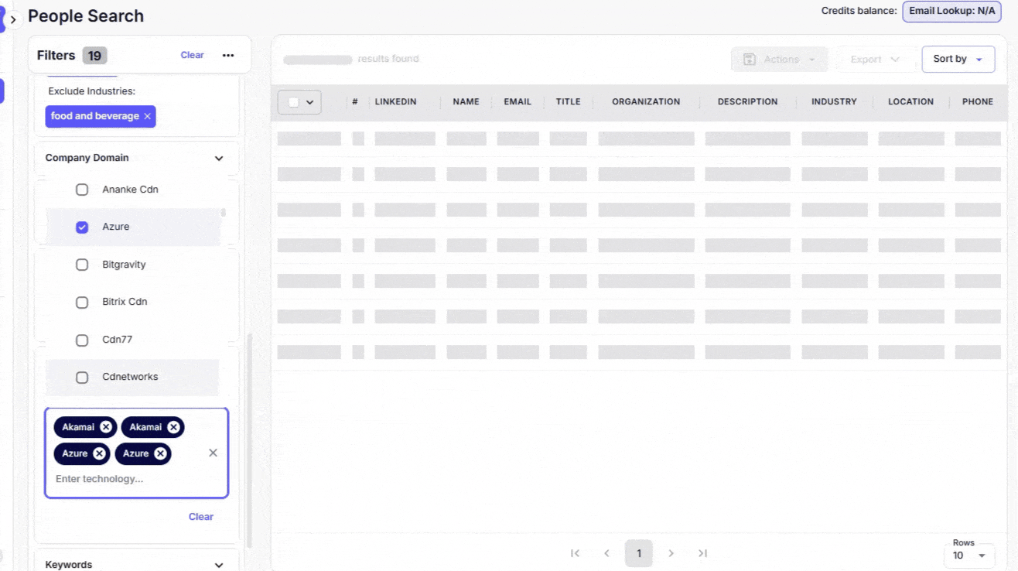Open the Rows per page dropdown

pos(969,556)
